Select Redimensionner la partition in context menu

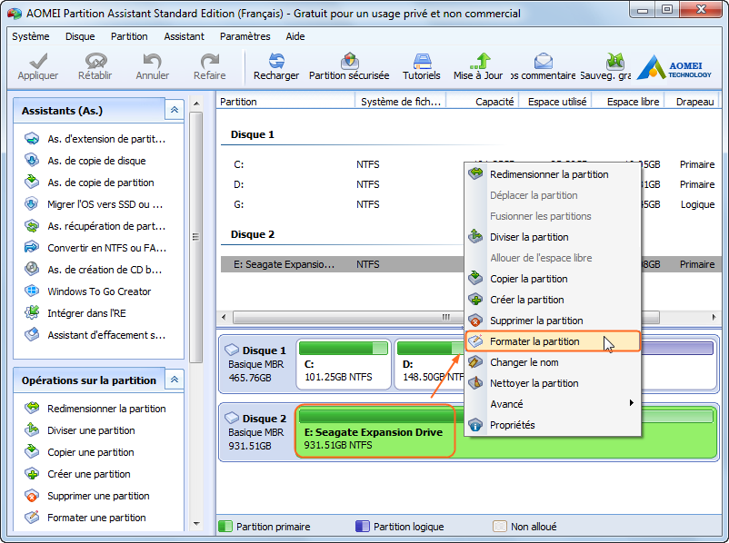point(553,174)
